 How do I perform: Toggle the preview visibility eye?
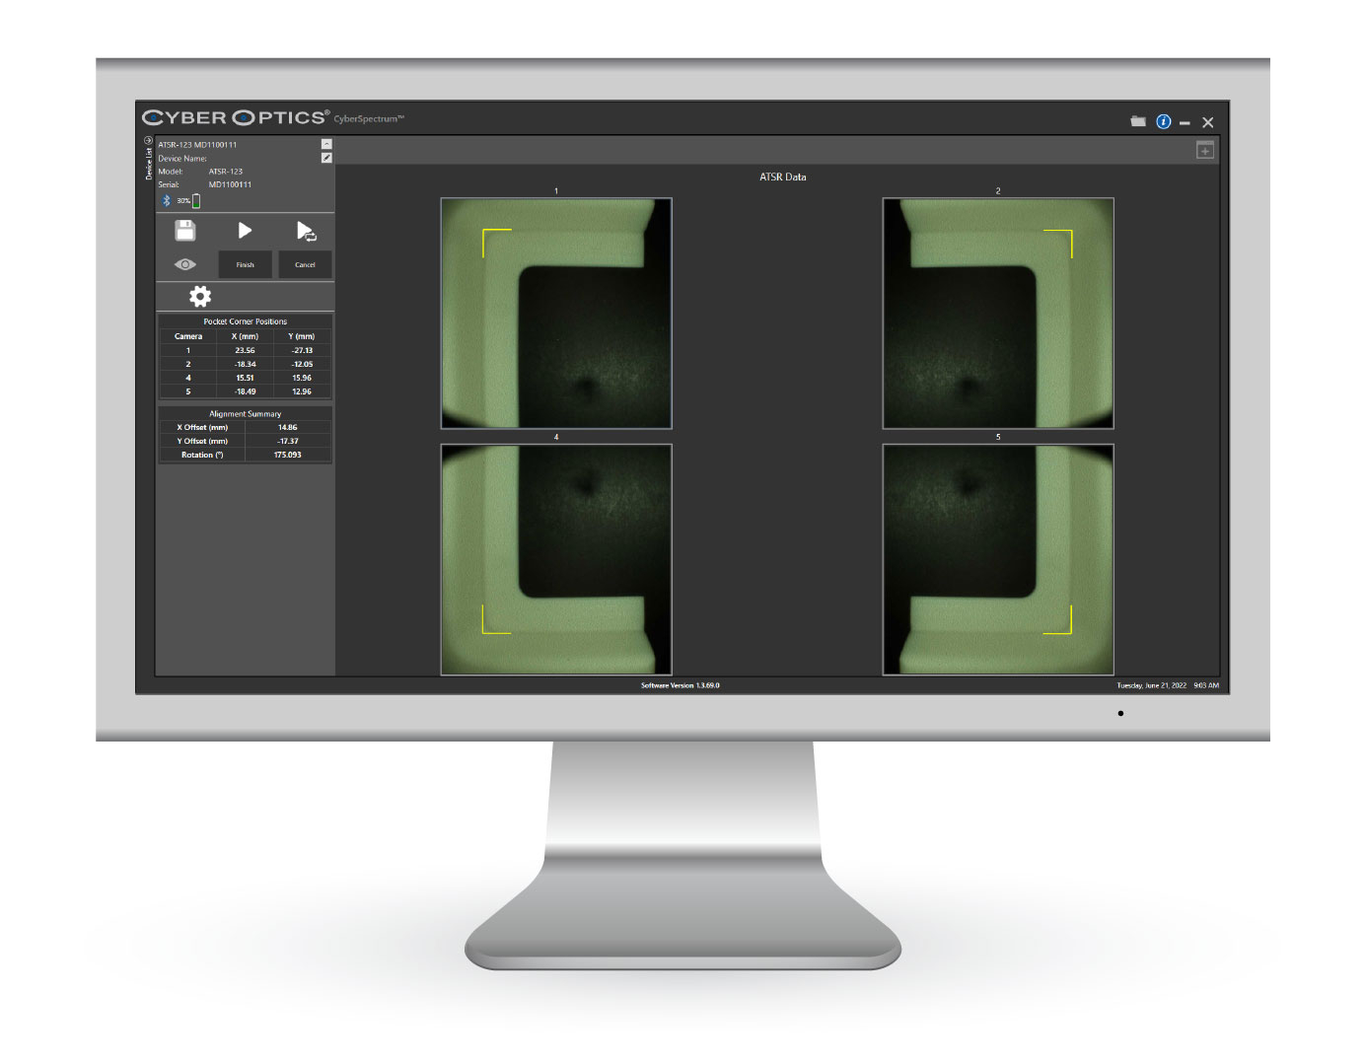click(x=184, y=263)
